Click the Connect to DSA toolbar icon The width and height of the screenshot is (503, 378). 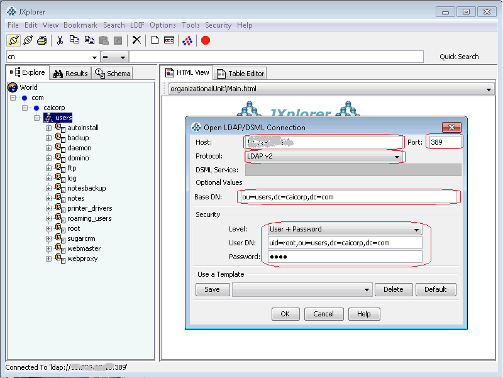click(x=13, y=40)
